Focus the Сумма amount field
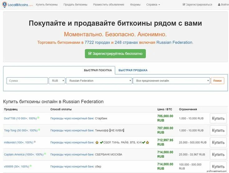Screen dimensions: 229x173 pyautogui.click(x=27, y=81)
